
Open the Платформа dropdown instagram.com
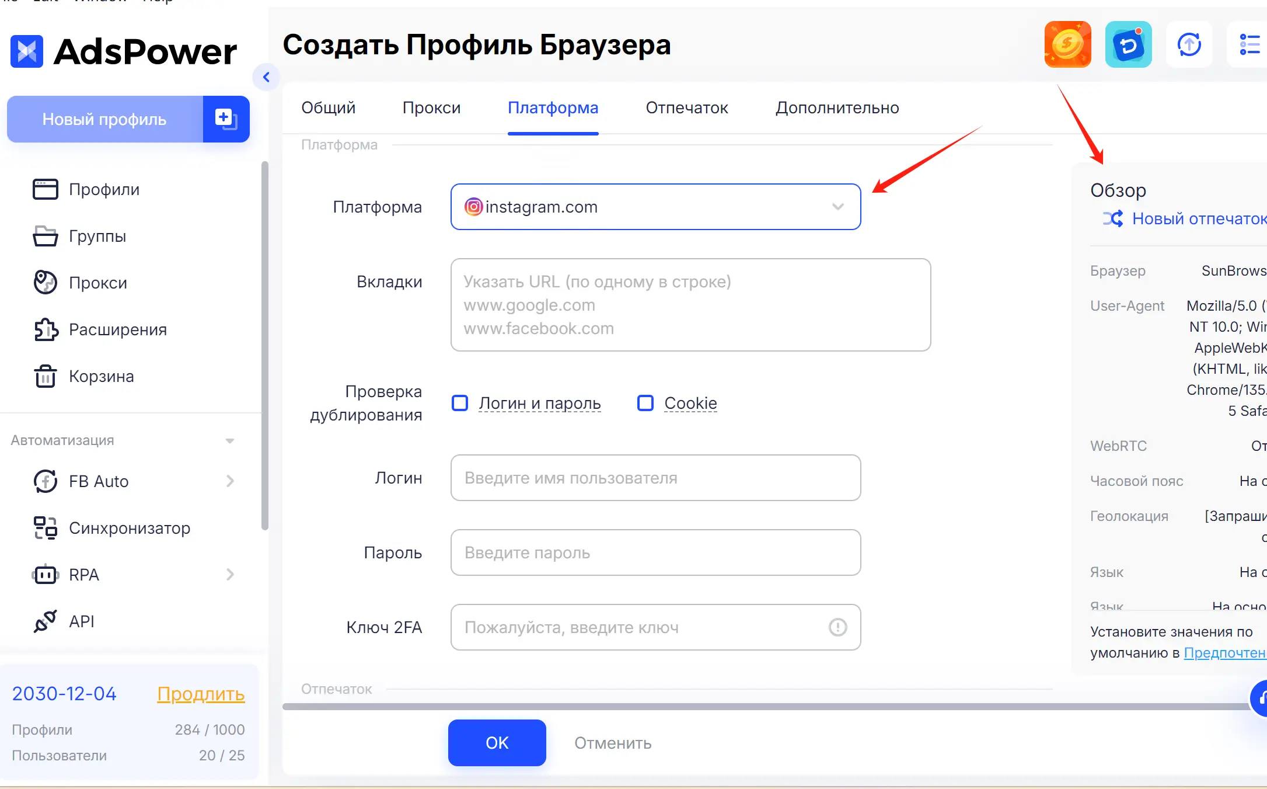point(656,207)
